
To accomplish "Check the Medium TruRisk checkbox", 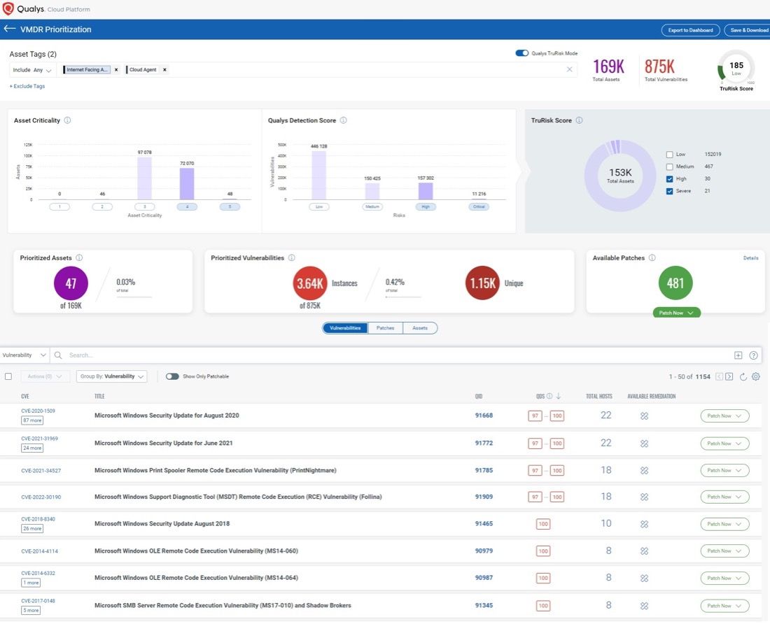I will pos(669,166).
